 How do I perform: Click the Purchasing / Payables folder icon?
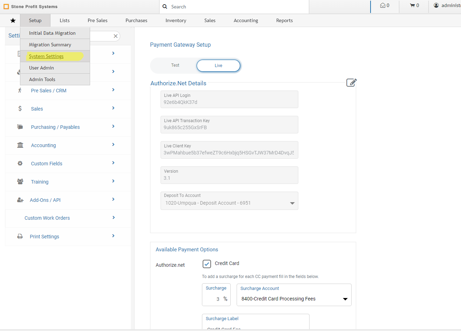(x=20, y=127)
